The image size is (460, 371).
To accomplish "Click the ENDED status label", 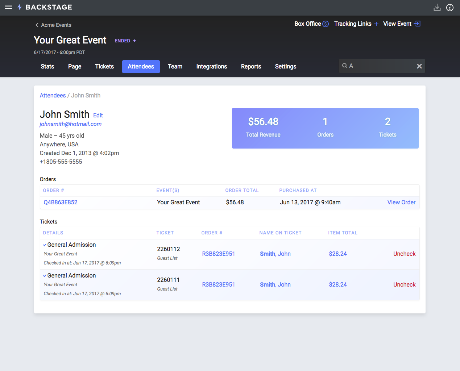I will coord(123,41).
